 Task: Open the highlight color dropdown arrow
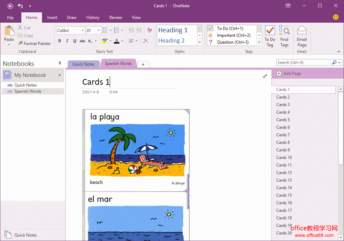click(110, 41)
